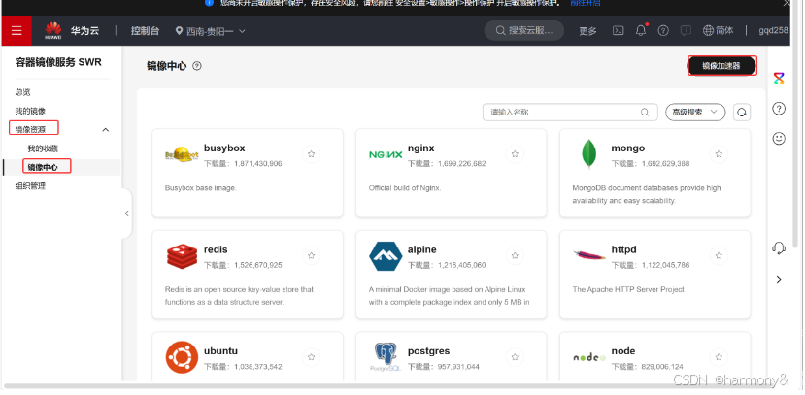Favorite the alpine image
Viewport: 805px width, 395px height.
tap(515, 255)
